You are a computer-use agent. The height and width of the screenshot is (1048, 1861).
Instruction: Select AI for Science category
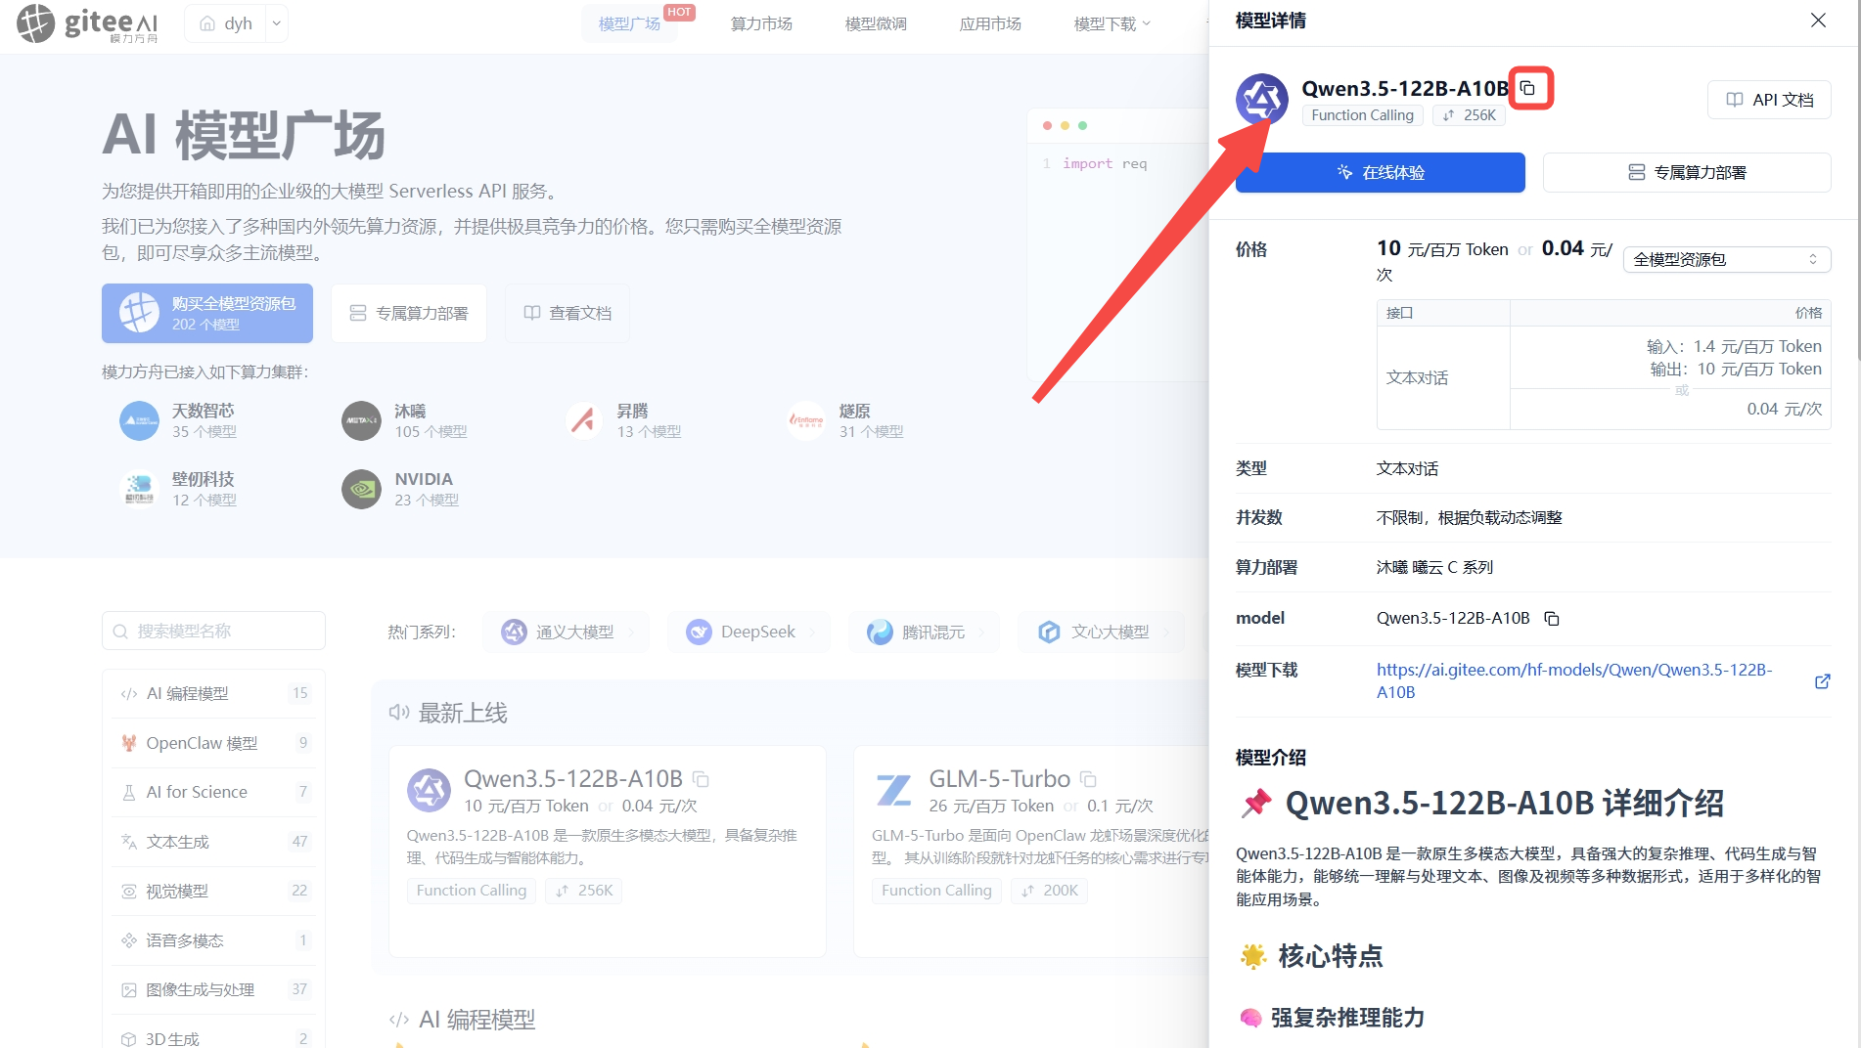(213, 792)
